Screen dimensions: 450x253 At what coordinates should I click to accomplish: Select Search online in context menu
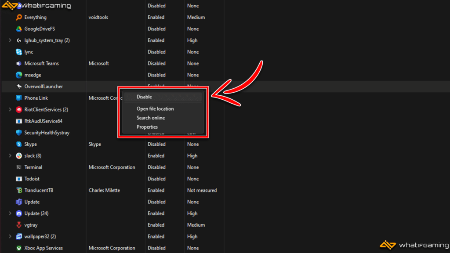(x=151, y=118)
